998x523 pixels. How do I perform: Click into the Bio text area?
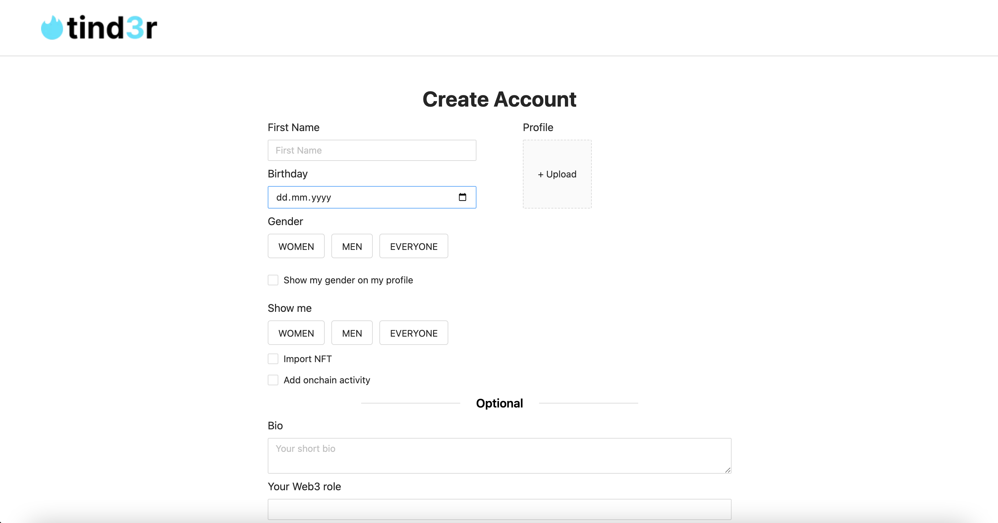[499, 456]
